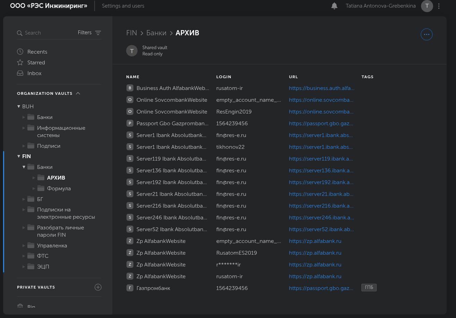Viewport: 456px width, 318px height.
Task: Select the Управленка folder
Action: [52, 246]
